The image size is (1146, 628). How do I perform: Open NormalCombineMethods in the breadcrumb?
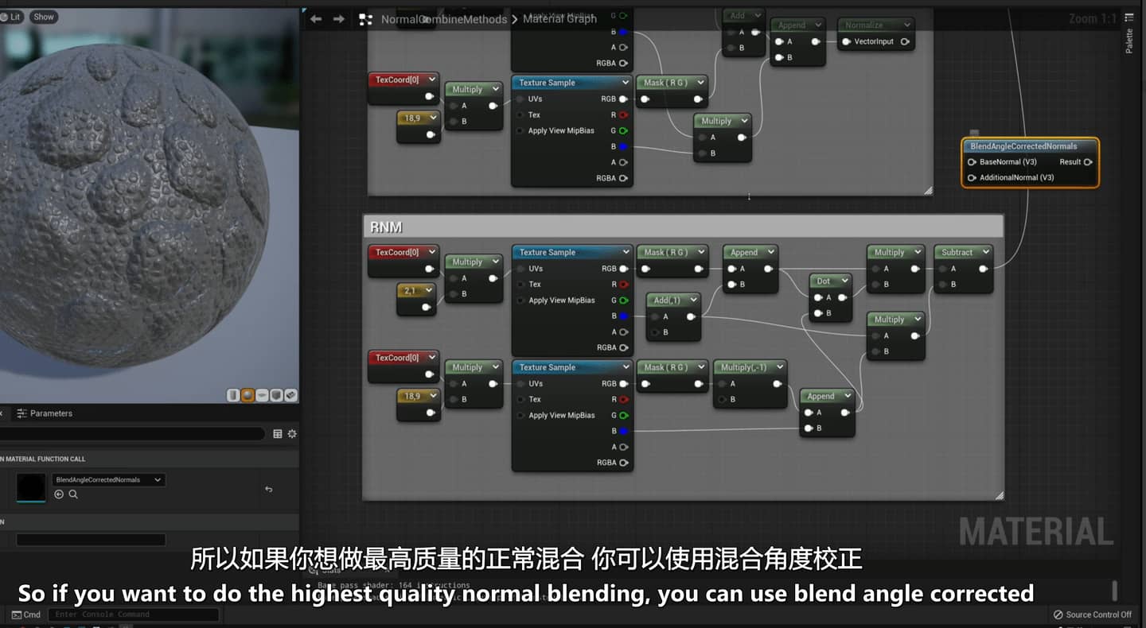tap(443, 19)
